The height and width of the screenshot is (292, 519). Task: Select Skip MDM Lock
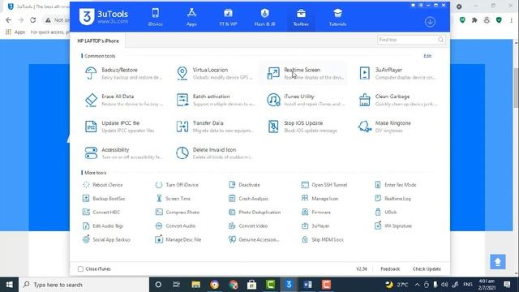[x=323, y=239]
